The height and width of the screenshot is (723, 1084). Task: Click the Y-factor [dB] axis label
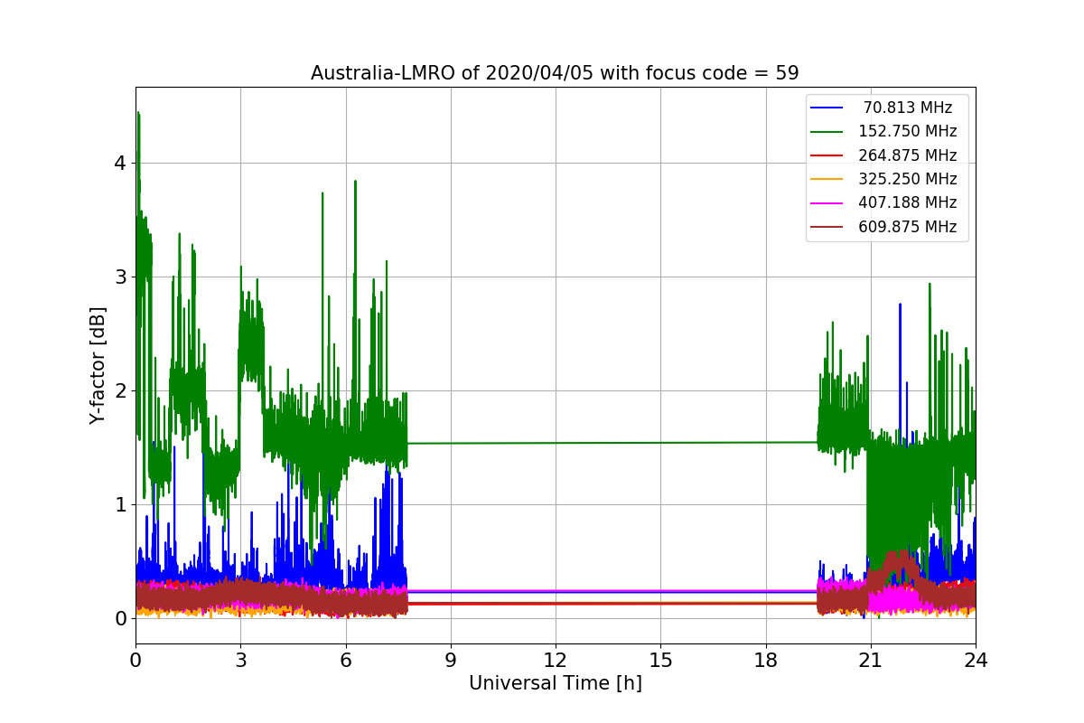[98, 366]
